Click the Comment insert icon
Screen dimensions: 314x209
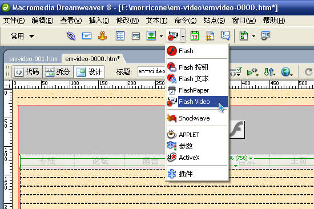(x=226, y=35)
